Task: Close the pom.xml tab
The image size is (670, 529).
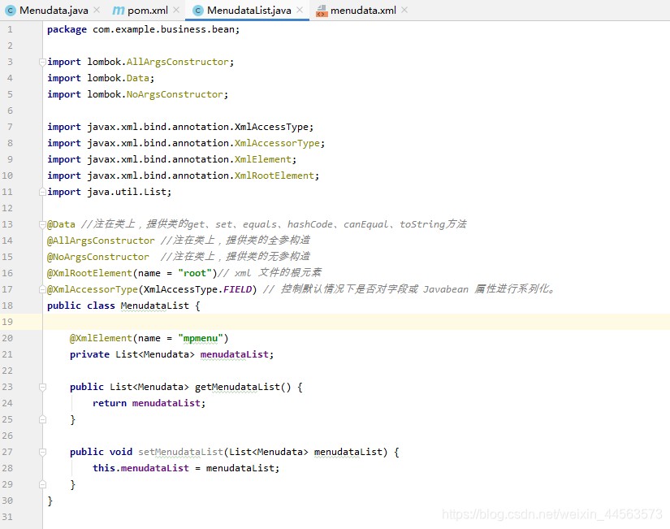Action: [176, 10]
